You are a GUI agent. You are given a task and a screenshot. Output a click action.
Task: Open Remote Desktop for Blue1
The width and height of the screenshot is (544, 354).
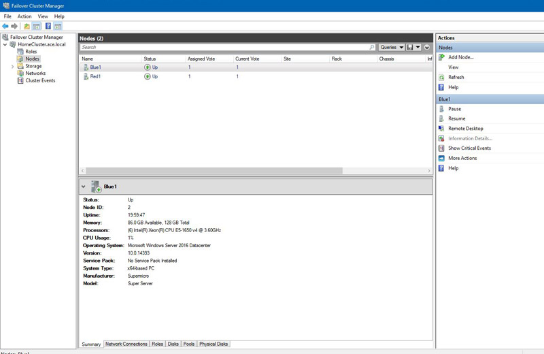[x=466, y=129]
